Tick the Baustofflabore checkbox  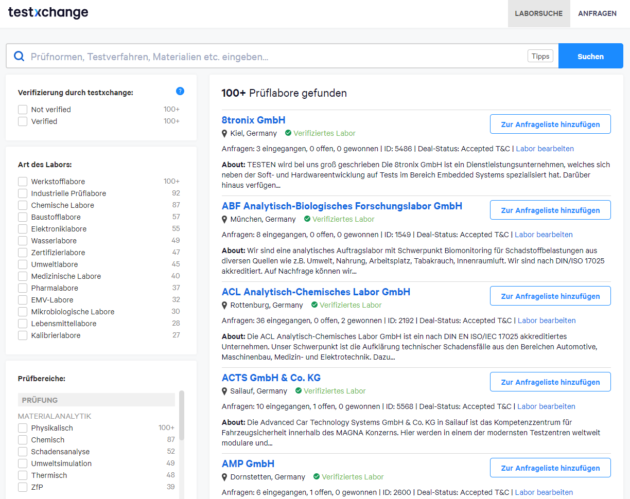click(23, 217)
